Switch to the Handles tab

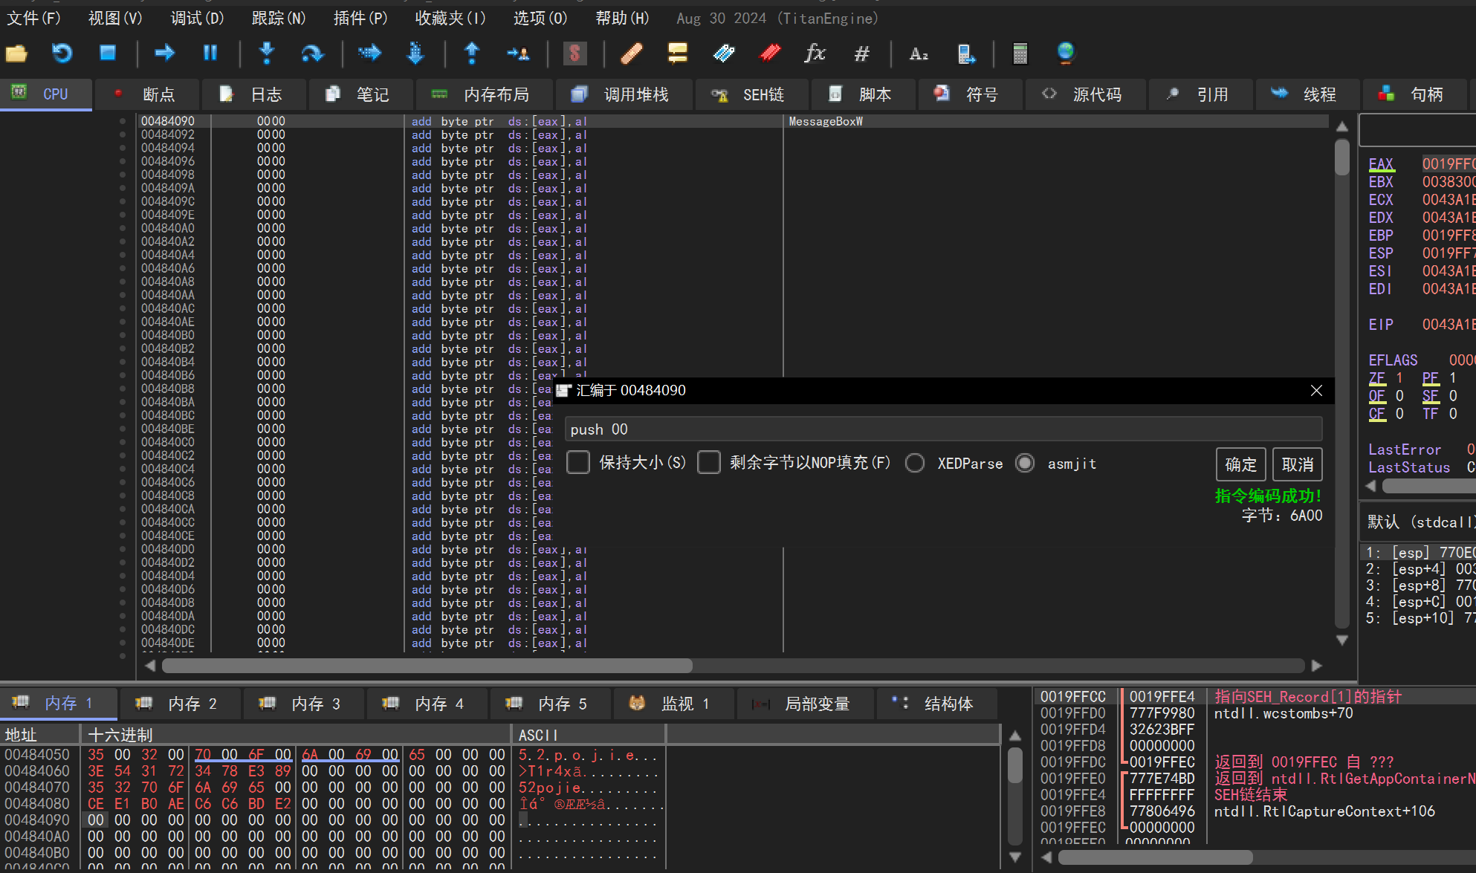click(1414, 94)
